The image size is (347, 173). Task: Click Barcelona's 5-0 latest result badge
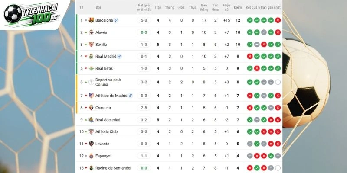click(x=144, y=20)
